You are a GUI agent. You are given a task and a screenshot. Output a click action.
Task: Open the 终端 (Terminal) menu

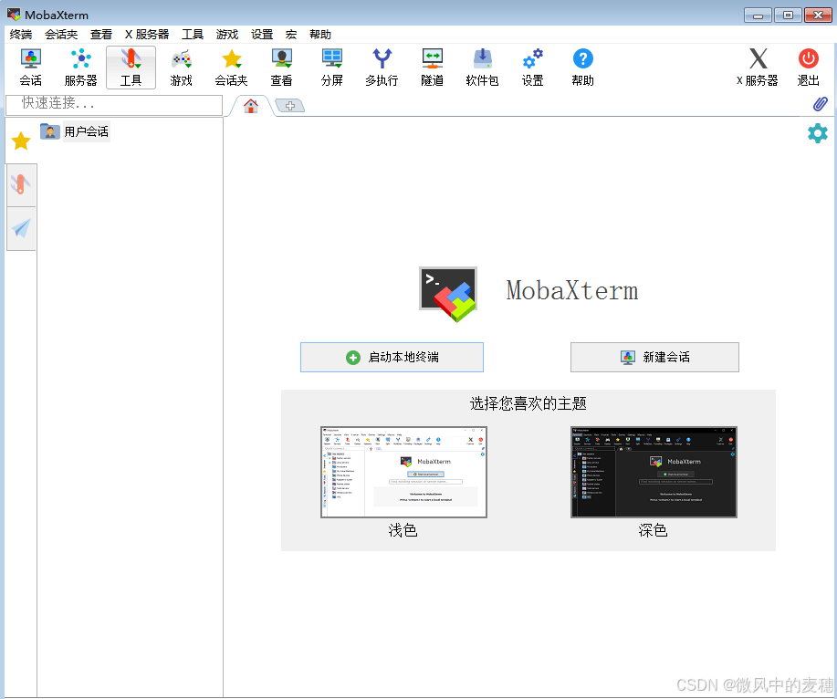pos(21,34)
